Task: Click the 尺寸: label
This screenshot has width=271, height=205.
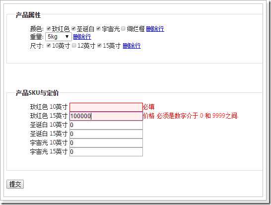Action: pos(37,46)
